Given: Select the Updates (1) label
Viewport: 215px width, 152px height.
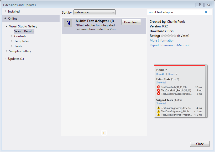Looking at the screenshot, I should (16, 59).
